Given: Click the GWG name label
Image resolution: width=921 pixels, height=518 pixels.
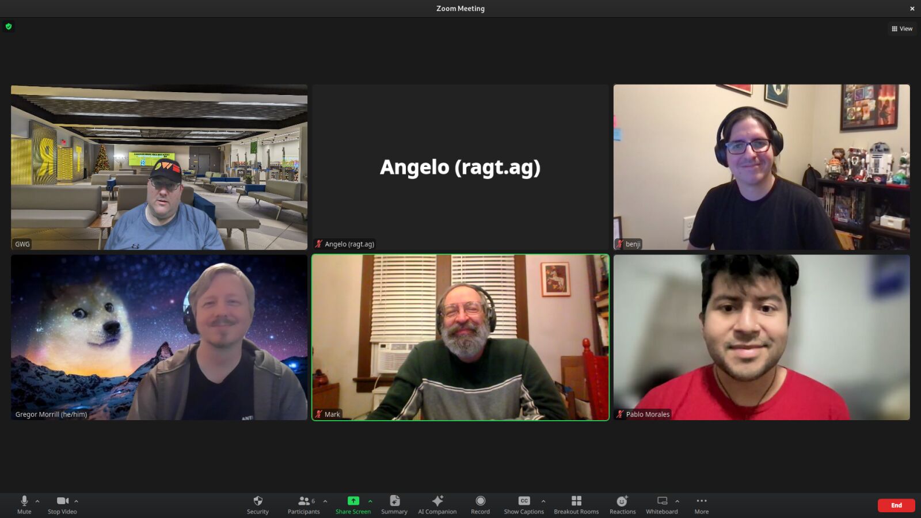Looking at the screenshot, I should tap(22, 244).
